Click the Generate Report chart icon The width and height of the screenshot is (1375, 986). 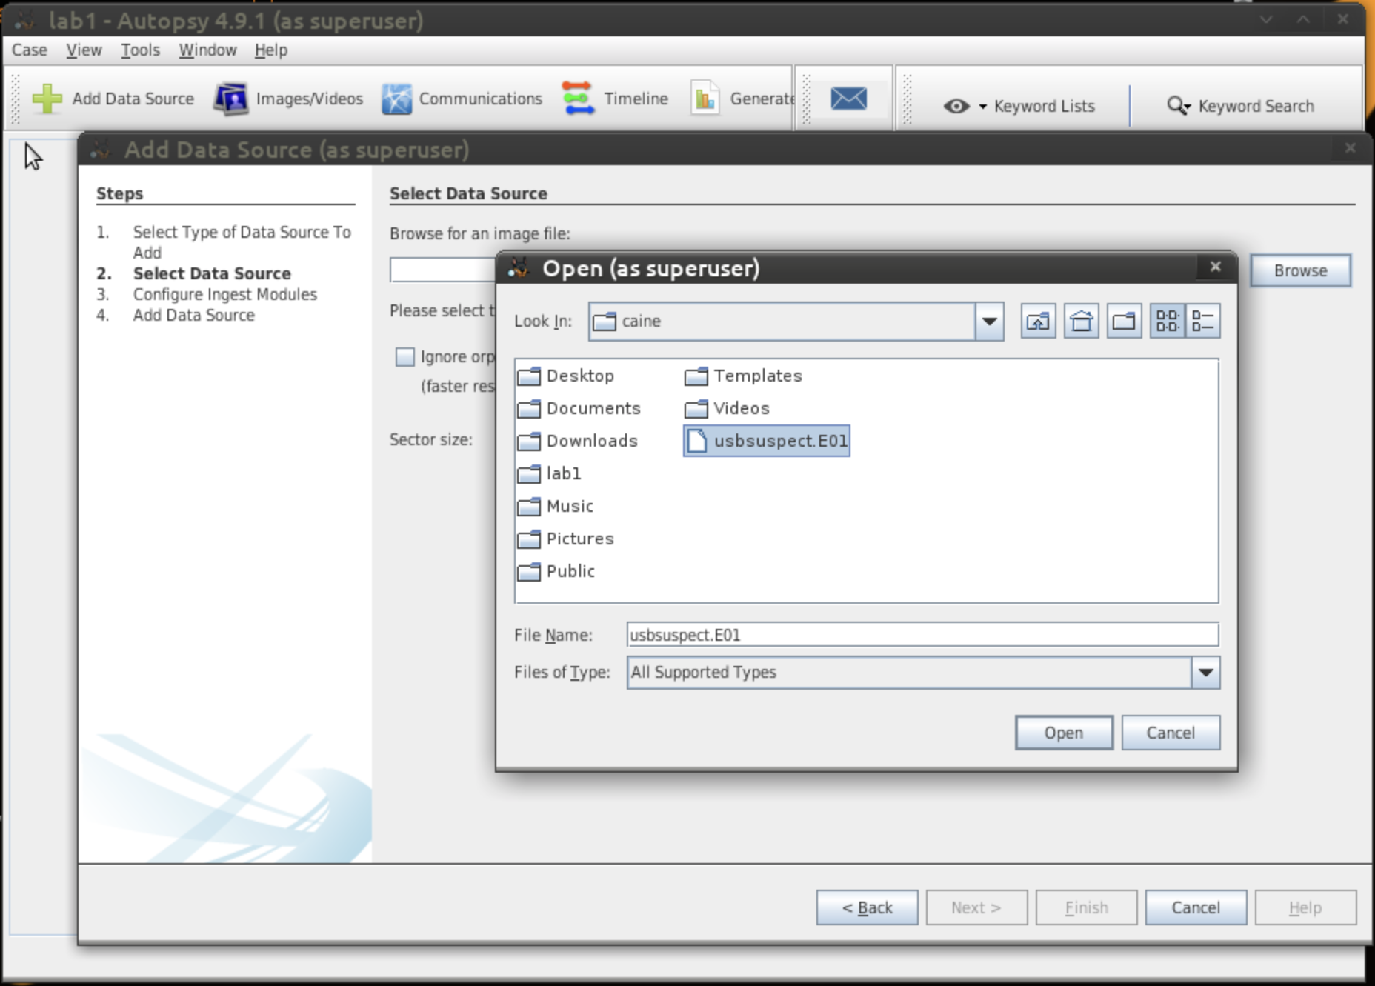tap(705, 99)
